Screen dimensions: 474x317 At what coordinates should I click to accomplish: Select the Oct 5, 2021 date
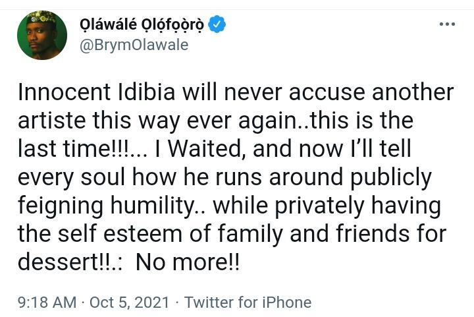pyautogui.click(x=130, y=303)
